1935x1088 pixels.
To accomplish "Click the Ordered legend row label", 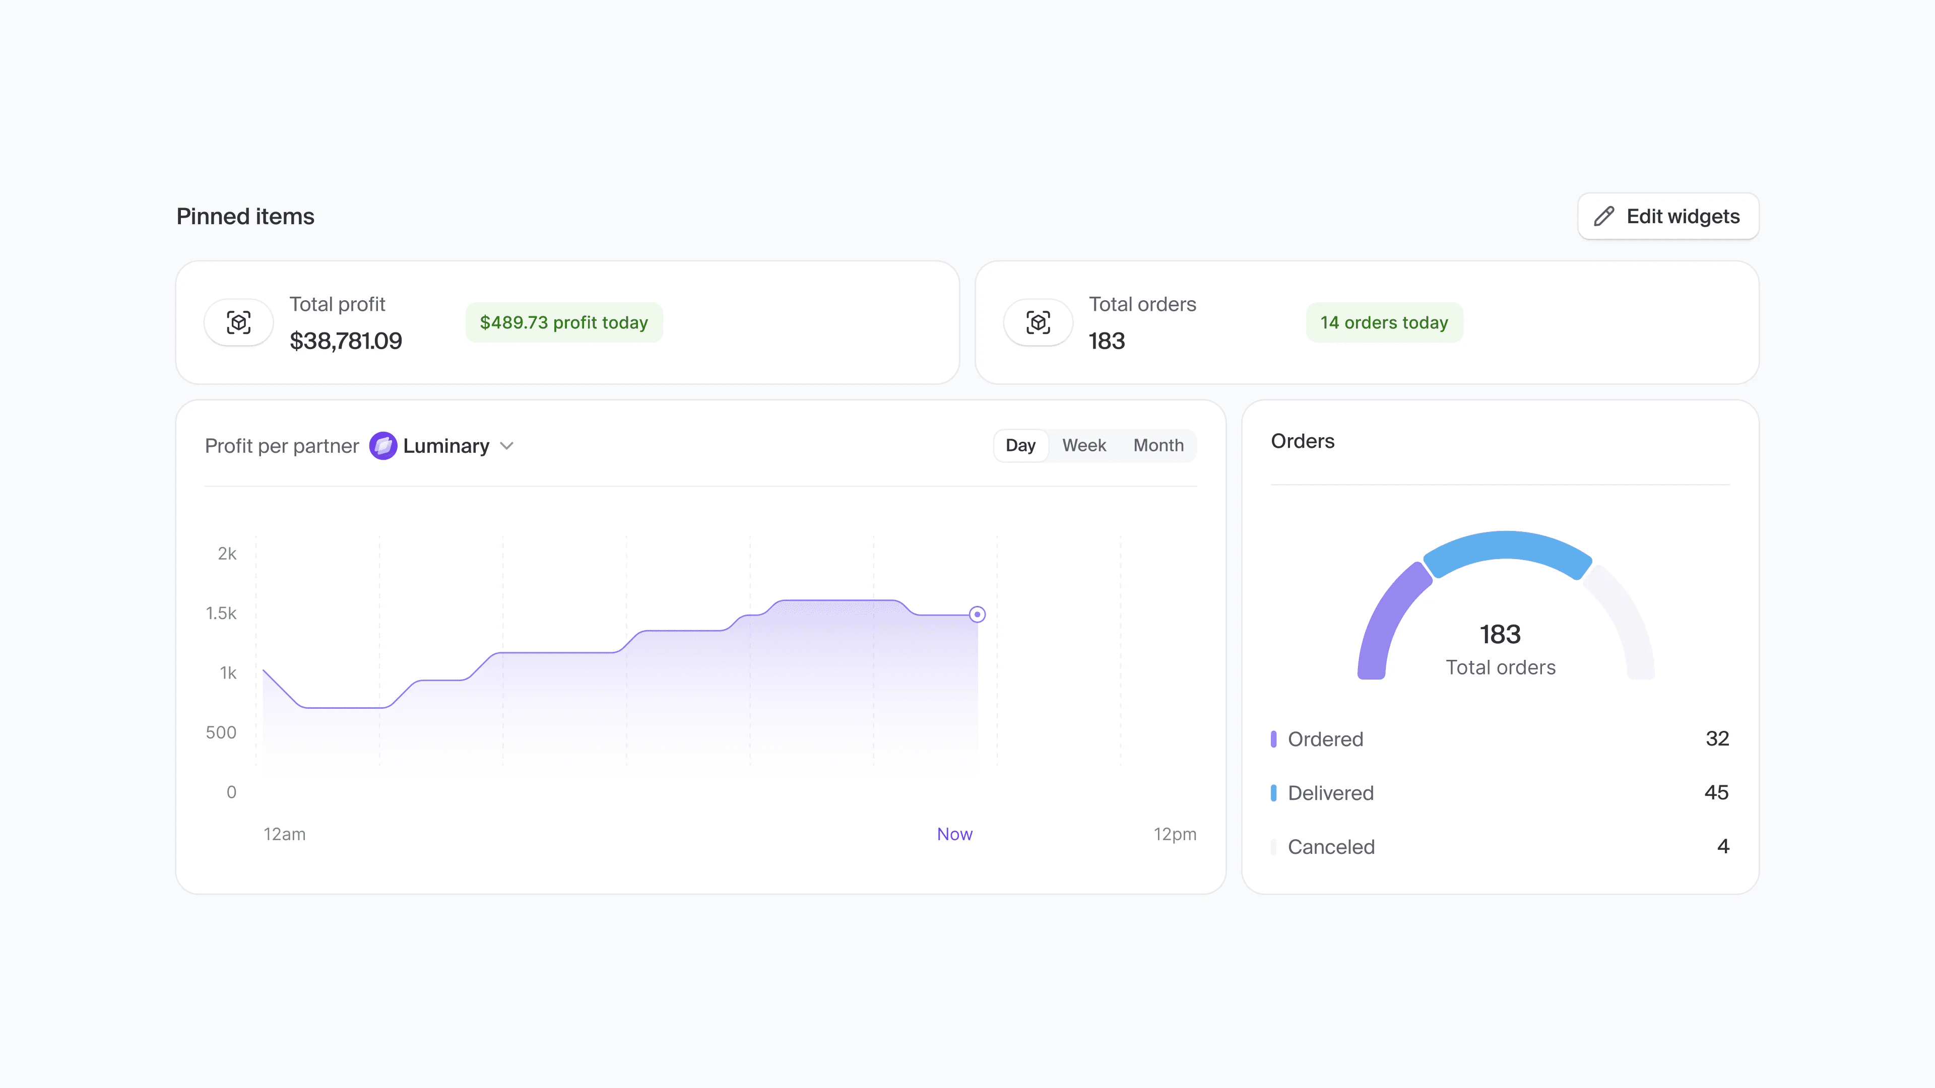I will pos(1325,739).
